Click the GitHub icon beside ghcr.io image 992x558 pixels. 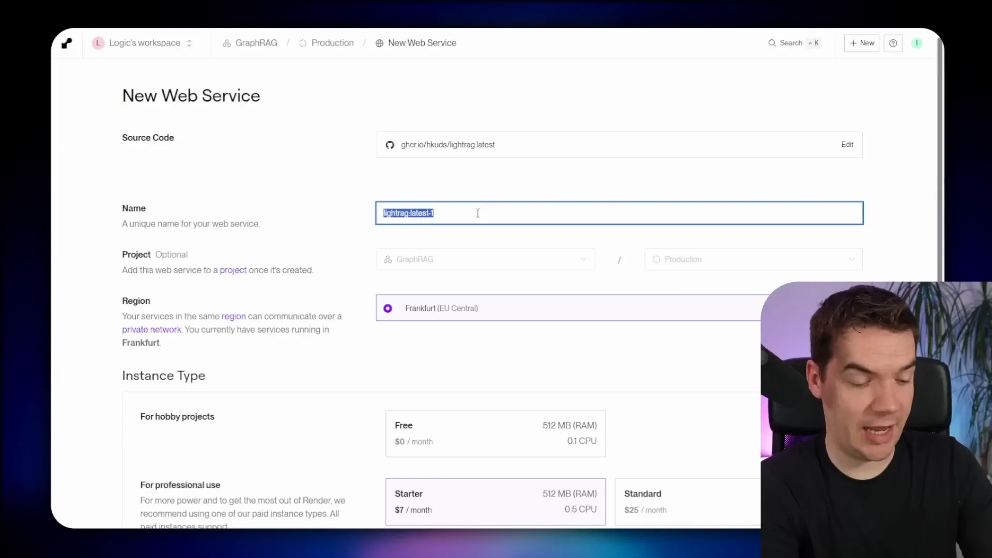pos(390,145)
